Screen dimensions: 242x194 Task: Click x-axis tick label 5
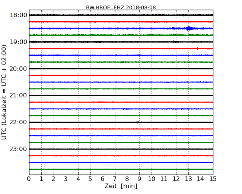(x=90, y=179)
